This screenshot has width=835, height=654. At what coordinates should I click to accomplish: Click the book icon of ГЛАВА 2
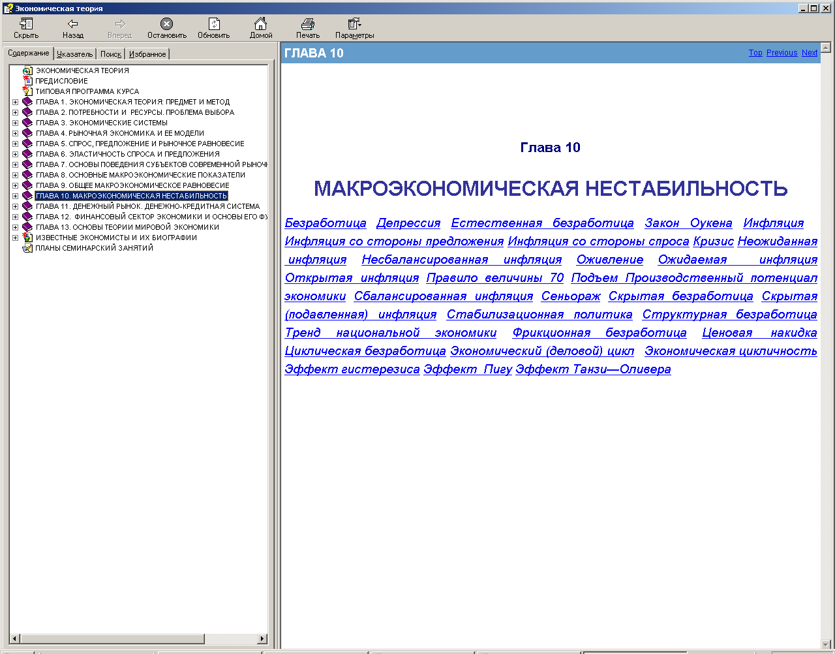[27, 112]
